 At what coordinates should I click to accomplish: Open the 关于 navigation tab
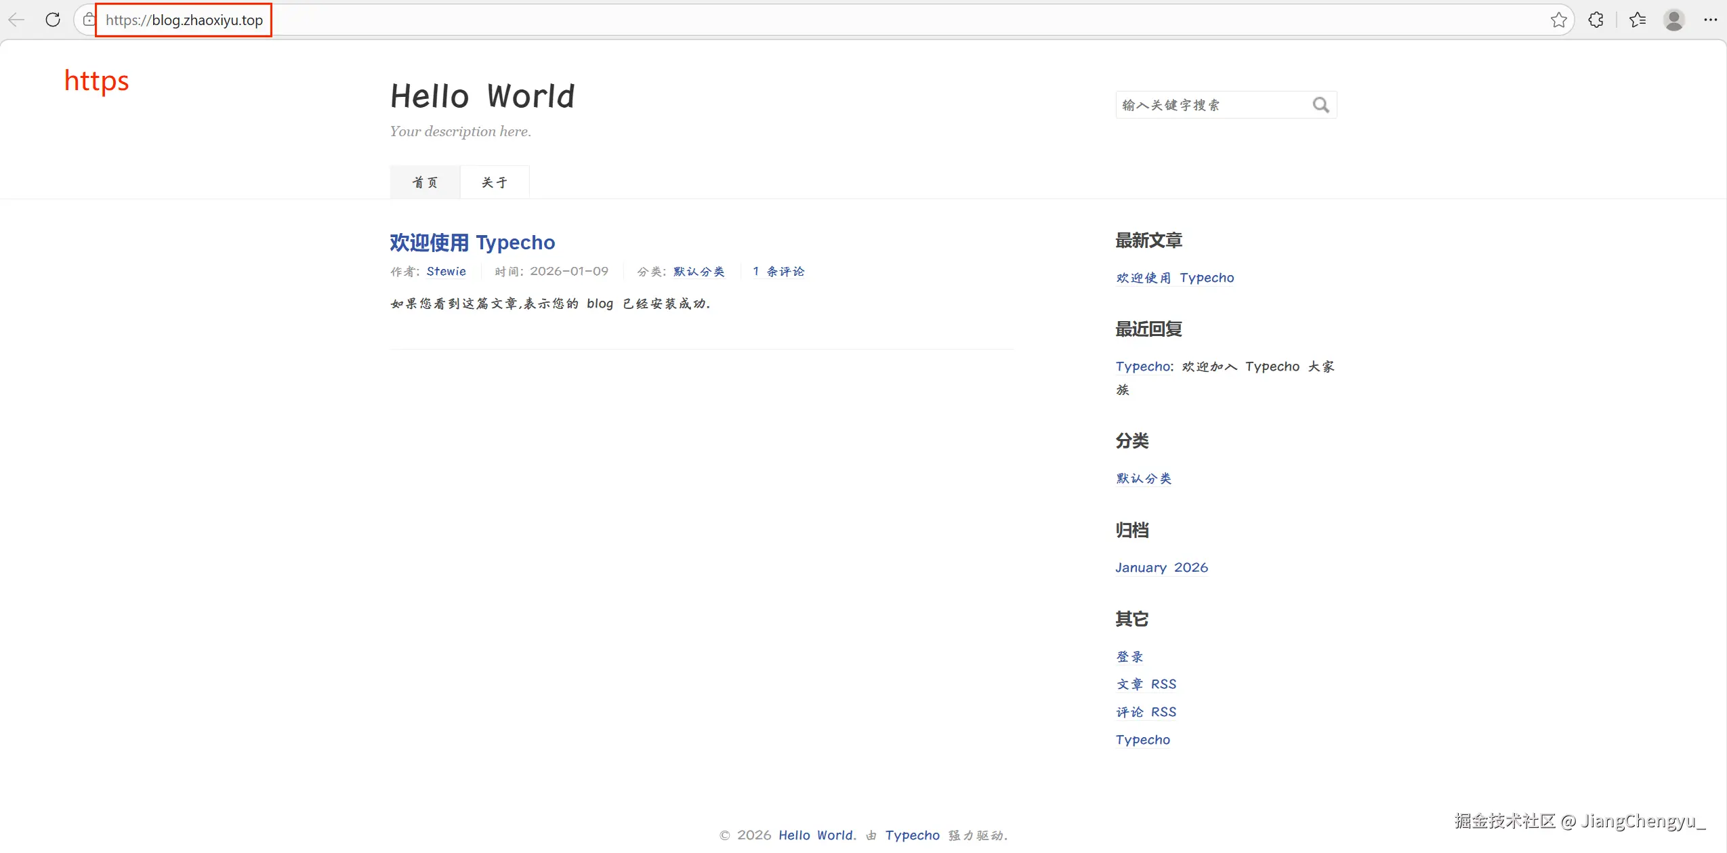point(495,182)
